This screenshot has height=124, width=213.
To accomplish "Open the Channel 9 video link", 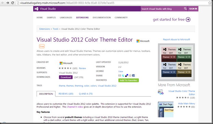I will [x=75, y=107].
